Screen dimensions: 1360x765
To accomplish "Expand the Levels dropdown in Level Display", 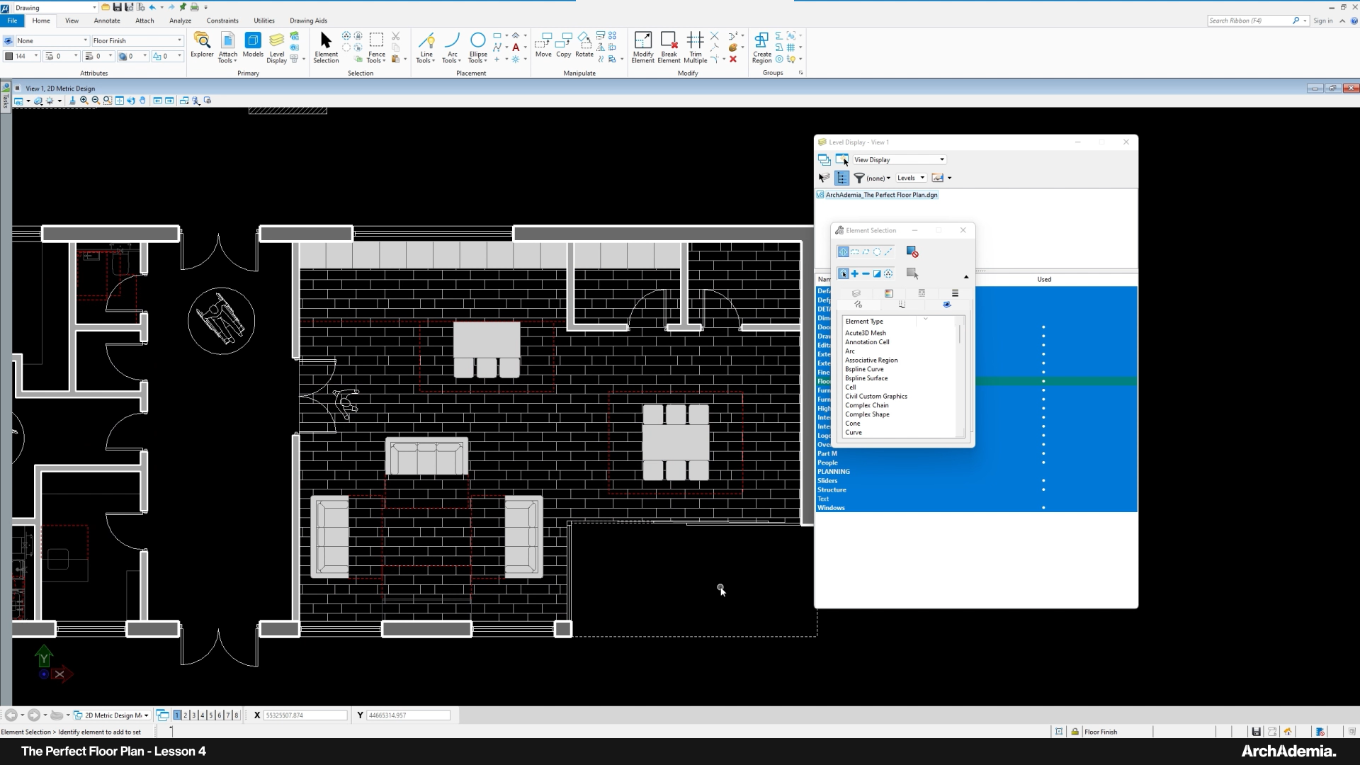I will (x=911, y=178).
